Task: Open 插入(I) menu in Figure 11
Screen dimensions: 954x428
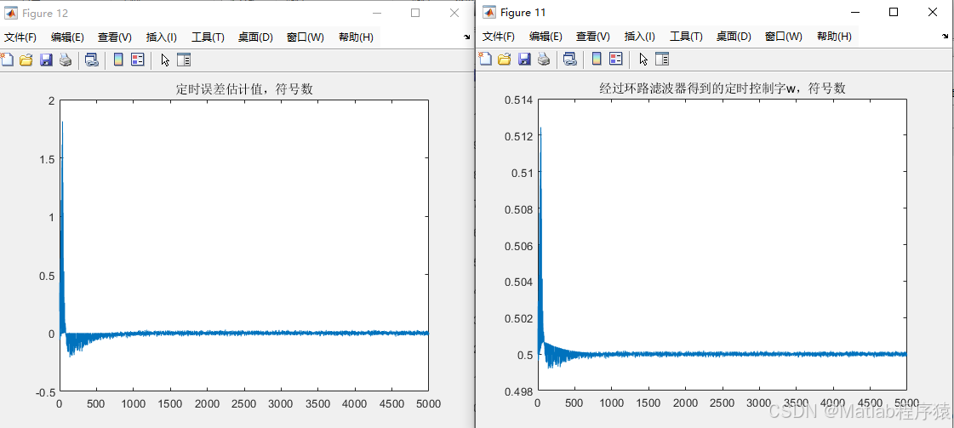Action: pyautogui.click(x=639, y=37)
